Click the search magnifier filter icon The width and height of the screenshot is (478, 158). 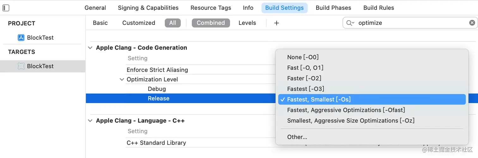click(350, 23)
